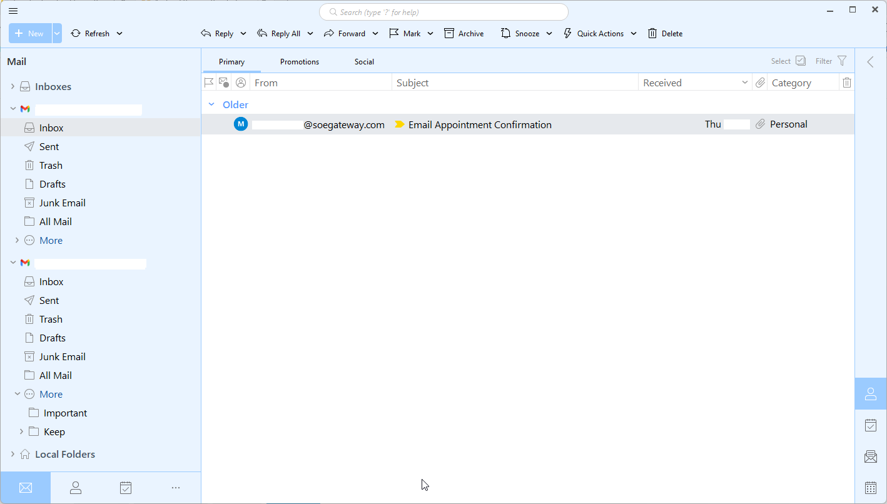Collapse the Older message group
The width and height of the screenshot is (887, 504).
tap(211, 104)
